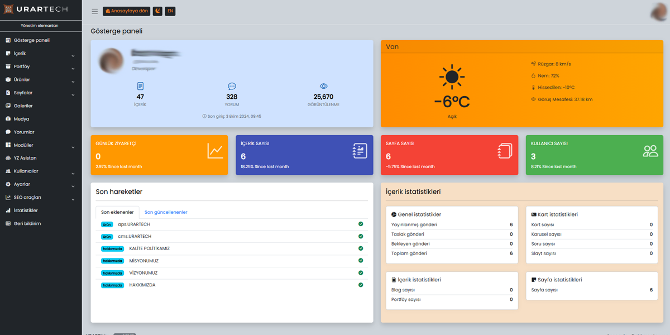Image resolution: width=670 pixels, height=335 pixels.
Task: Open the hamburger menu icon
Action: pos(94,11)
